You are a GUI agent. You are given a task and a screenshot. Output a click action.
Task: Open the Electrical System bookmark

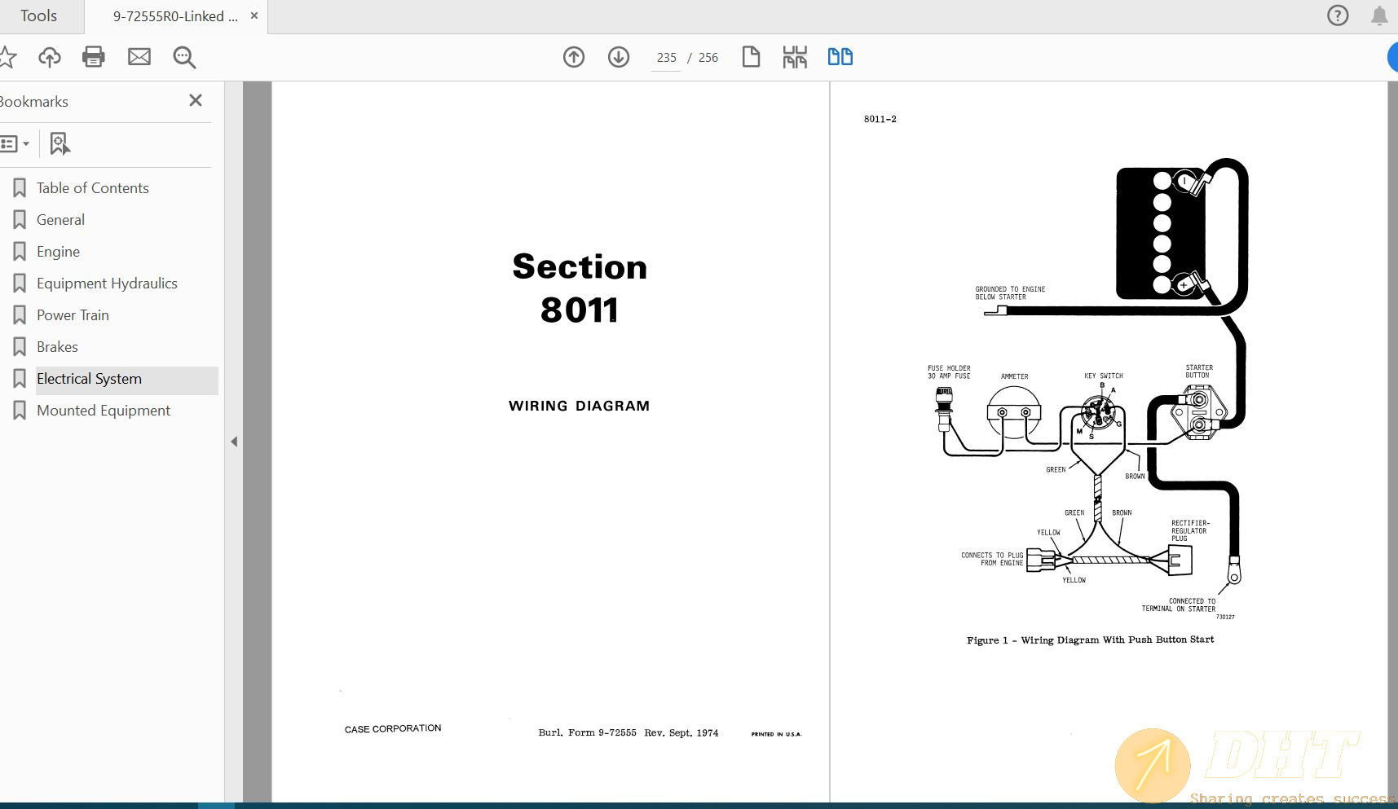click(x=89, y=378)
